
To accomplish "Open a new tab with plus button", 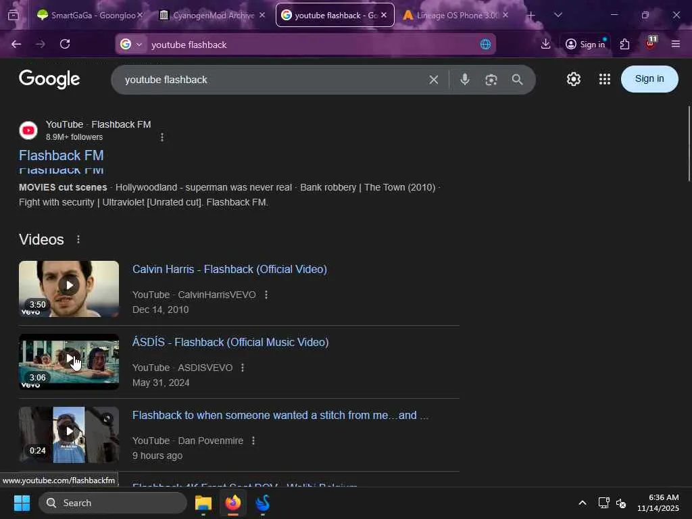I will coord(531,15).
